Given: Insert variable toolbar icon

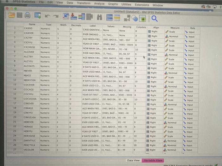Looking at the screenshot, I should (117, 18).
